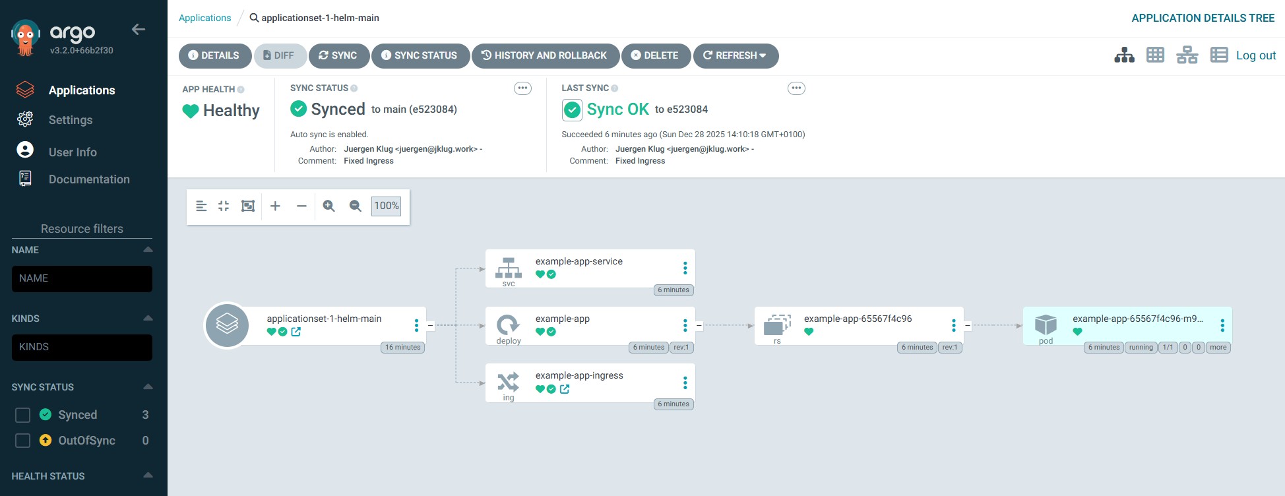Click the zoom out magnifier icon
1285x496 pixels.
(x=355, y=206)
